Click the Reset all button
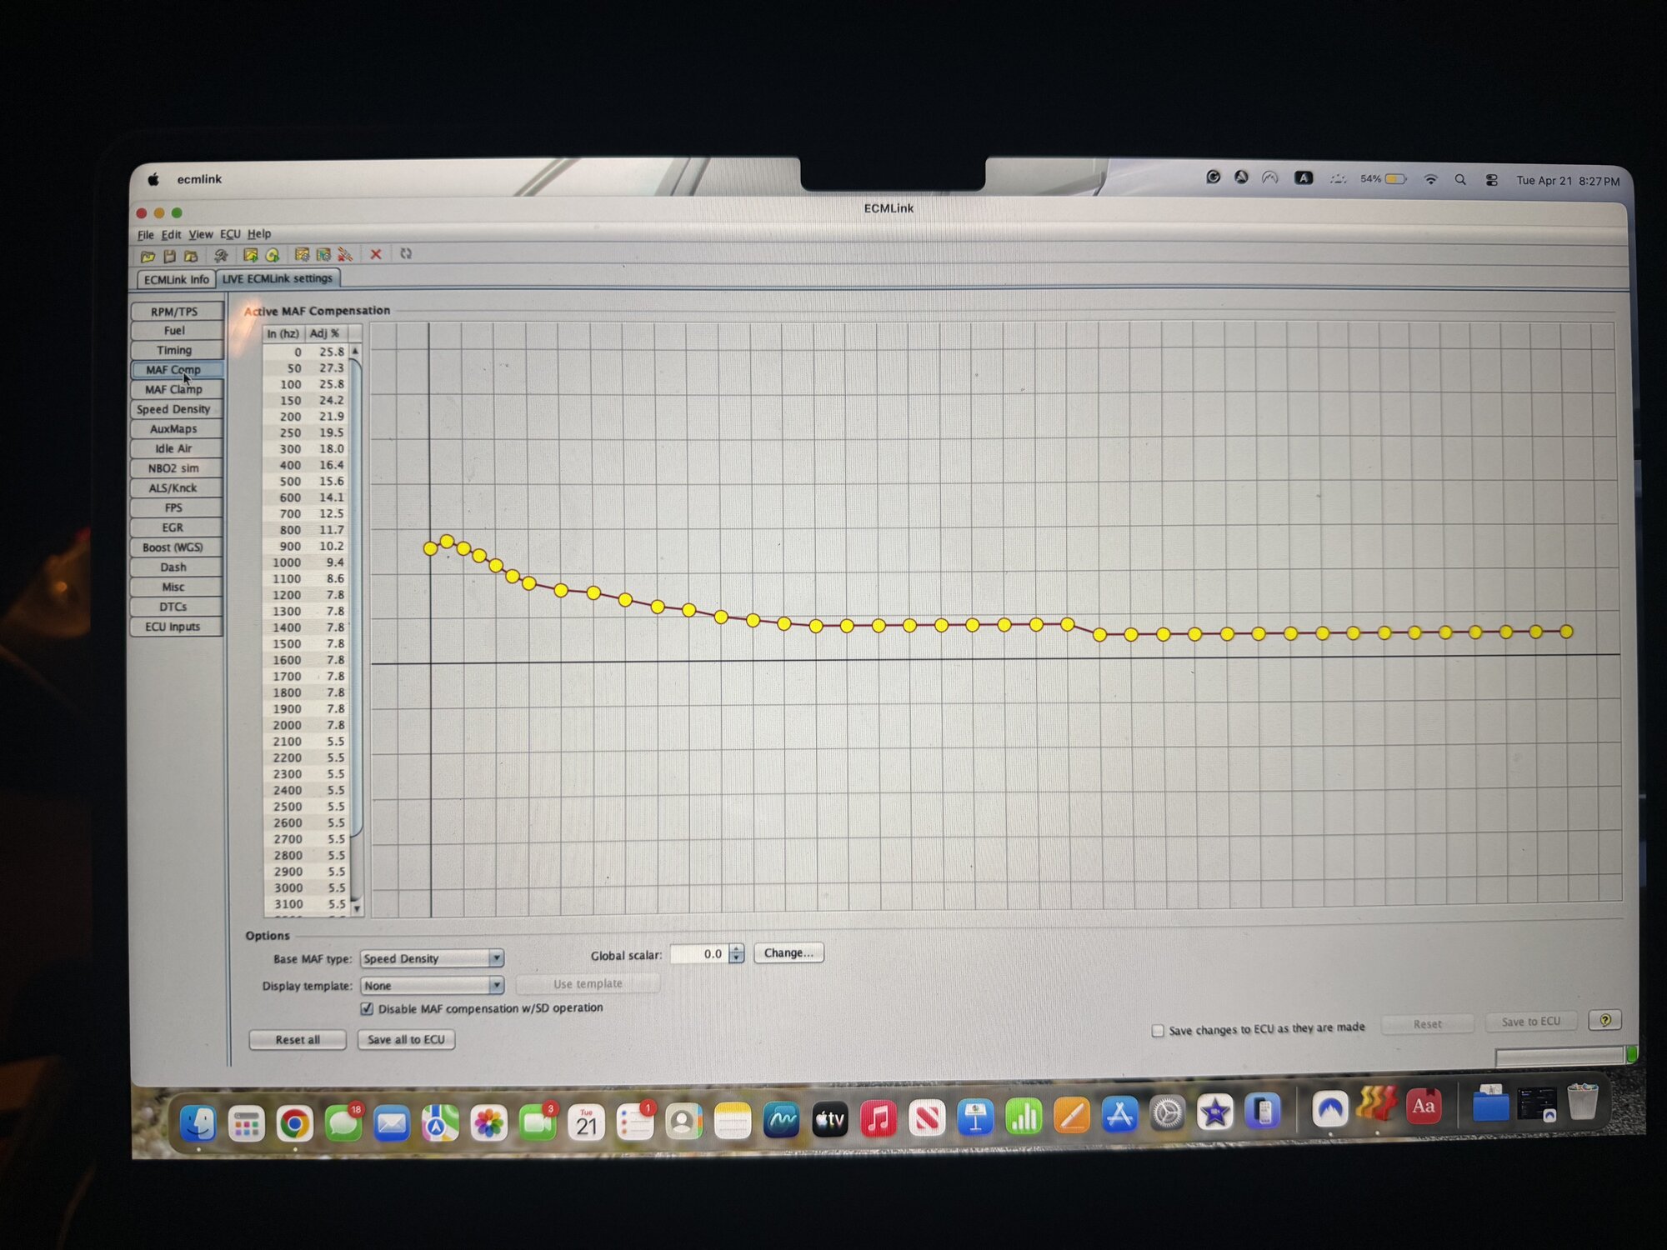The image size is (1667, 1250). tap(298, 1040)
